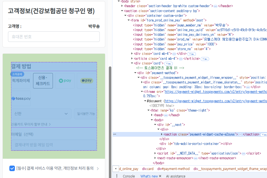Expand the __NEXT_DATA__ script node
267x178 pixels.
click(155, 153)
